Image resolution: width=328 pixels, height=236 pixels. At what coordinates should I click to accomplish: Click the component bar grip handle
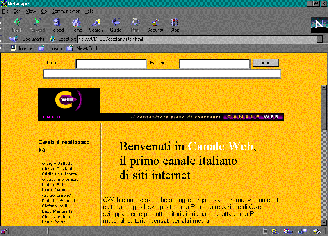tap(265, 231)
